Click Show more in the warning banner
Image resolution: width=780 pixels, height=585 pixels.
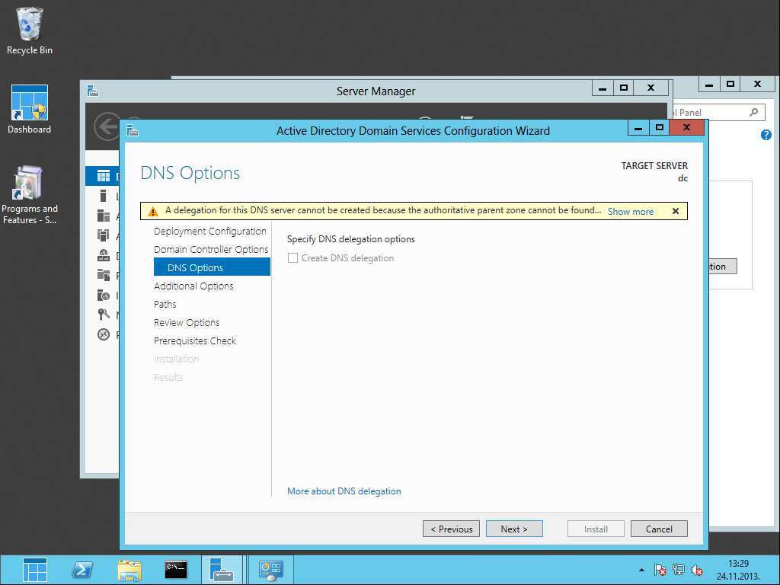pos(630,212)
